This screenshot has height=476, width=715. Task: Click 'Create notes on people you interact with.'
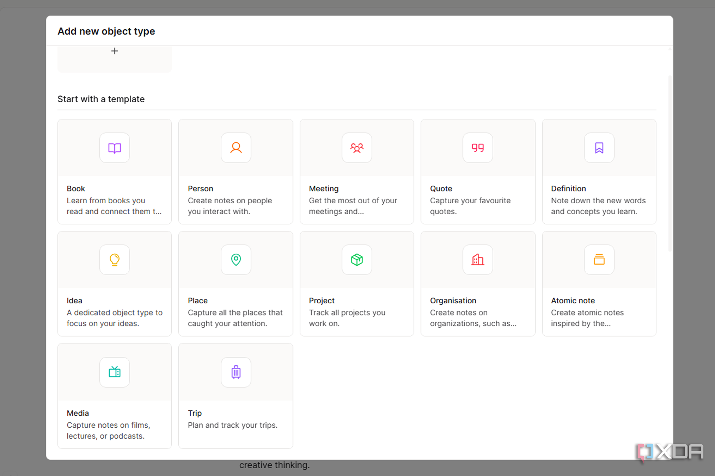(230, 206)
